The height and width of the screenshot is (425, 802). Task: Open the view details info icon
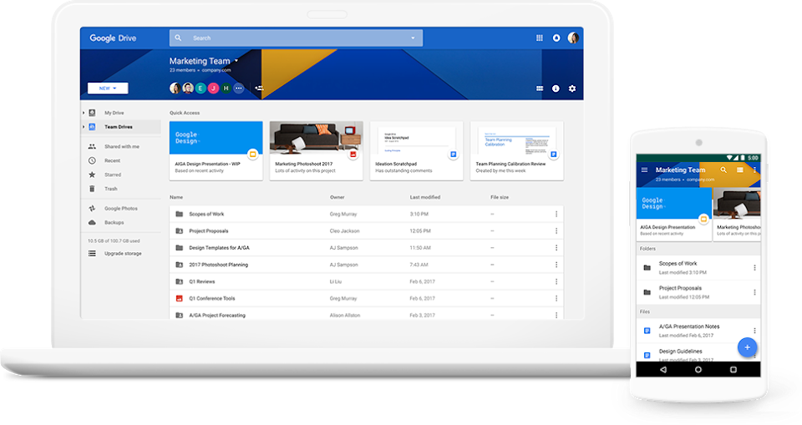click(556, 89)
